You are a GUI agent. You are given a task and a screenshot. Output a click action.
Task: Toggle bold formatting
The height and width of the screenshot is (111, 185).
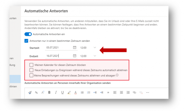[49, 93]
